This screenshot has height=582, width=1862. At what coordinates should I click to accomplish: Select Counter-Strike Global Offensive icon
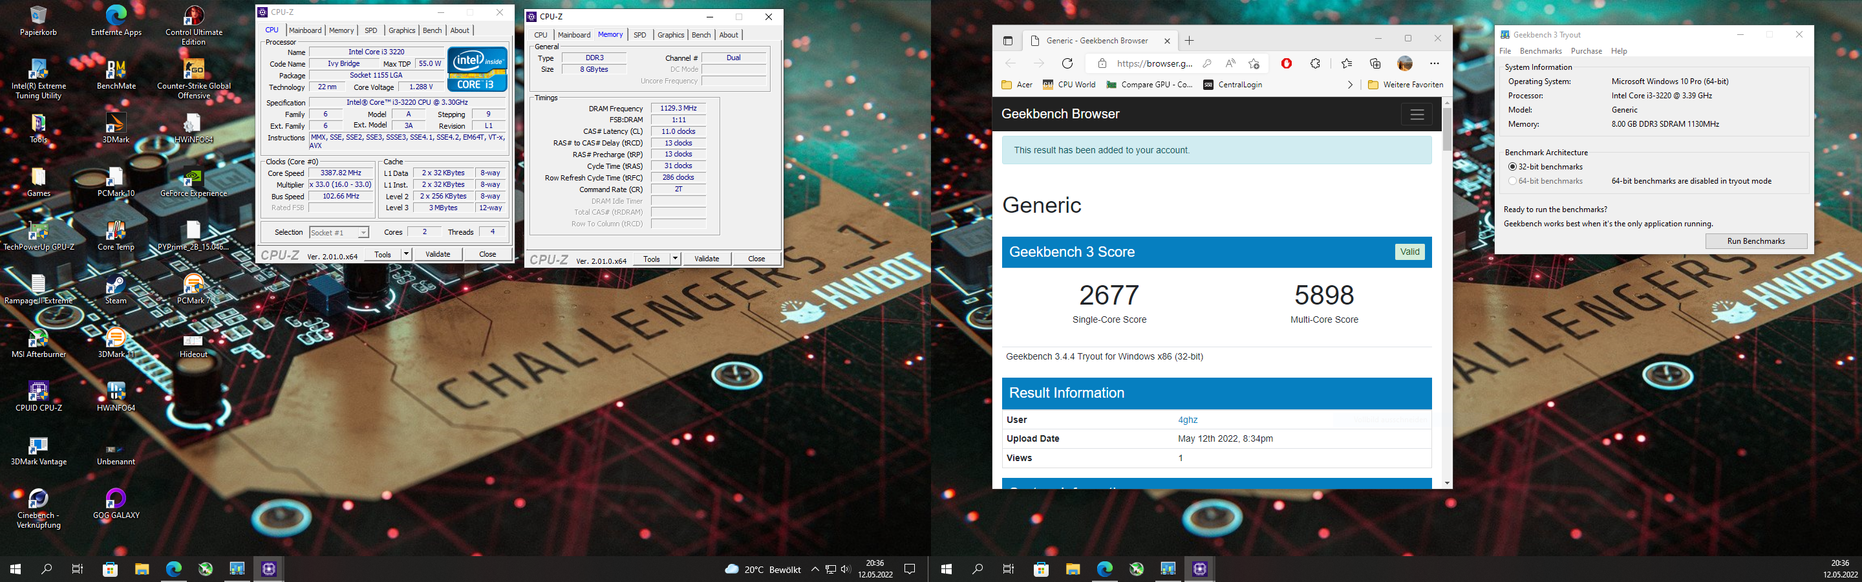[194, 79]
